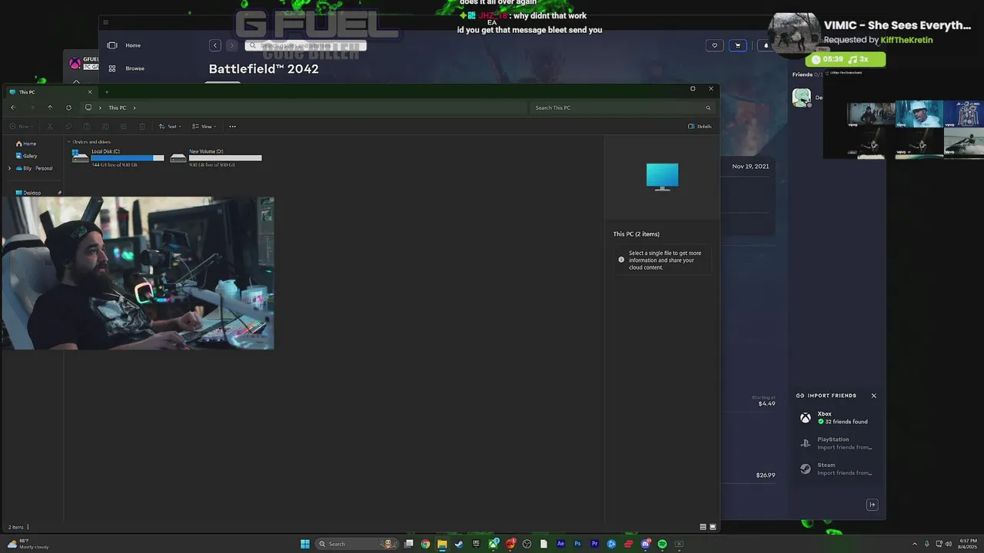The width and height of the screenshot is (984, 553).
Task: Open Home in Xbox app sidebar
Action: 125,45
